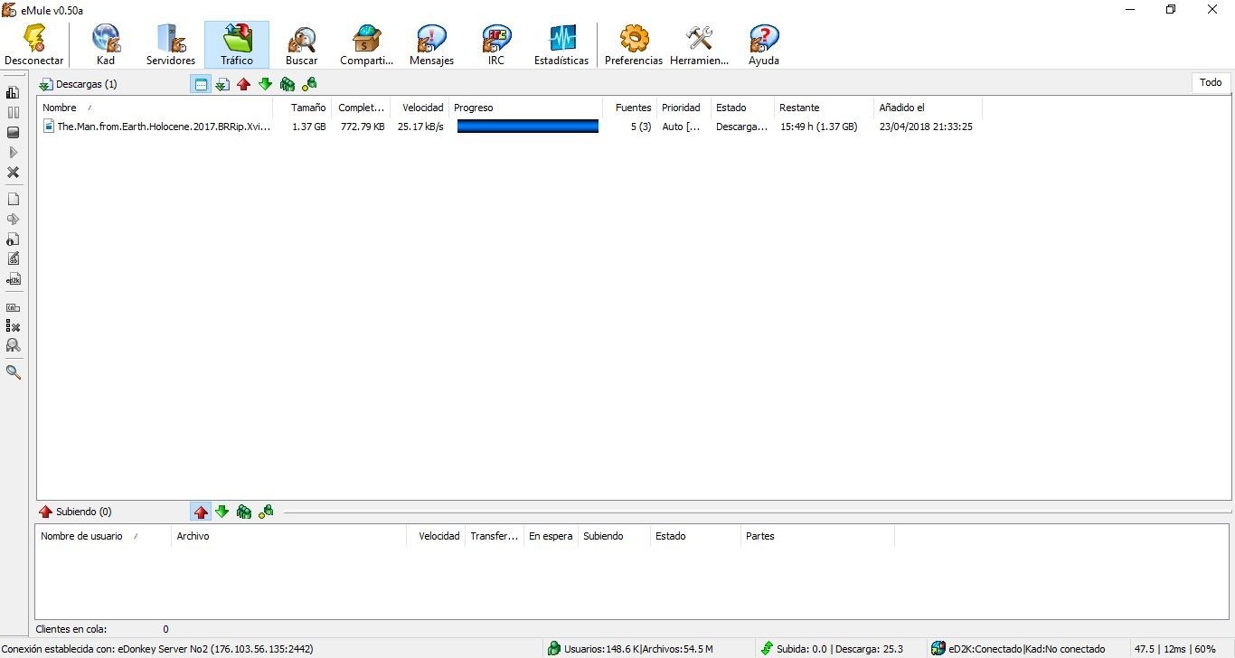The image size is (1235, 658).
Task: Select queued clients icon in lower toolbar
Action: (244, 512)
